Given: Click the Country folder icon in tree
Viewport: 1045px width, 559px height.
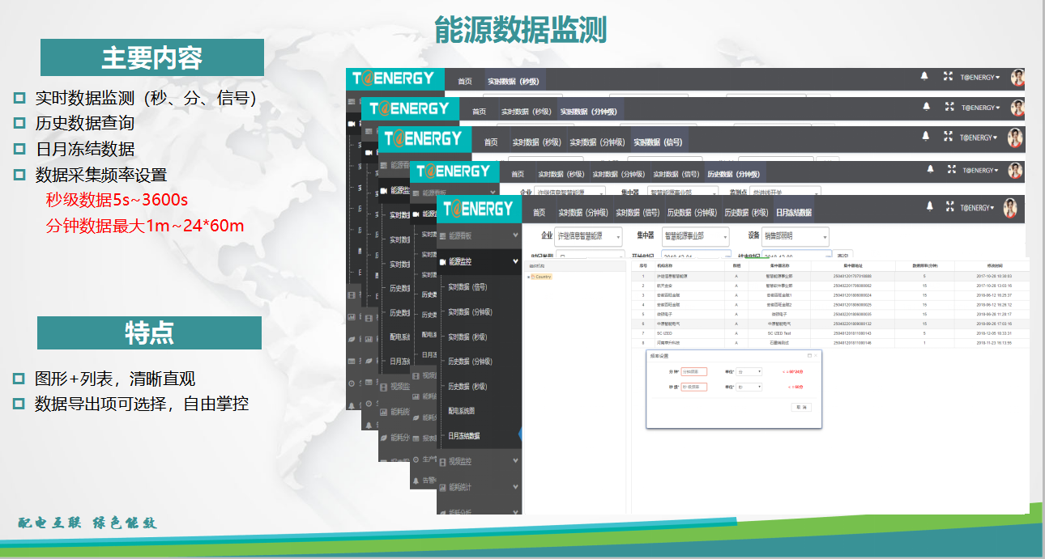Looking at the screenshot, I should pyautogui.click(x=533, y=277).
